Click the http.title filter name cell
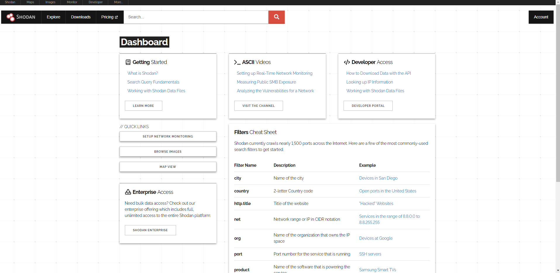 pyautogui.click(x=242, y=204)
